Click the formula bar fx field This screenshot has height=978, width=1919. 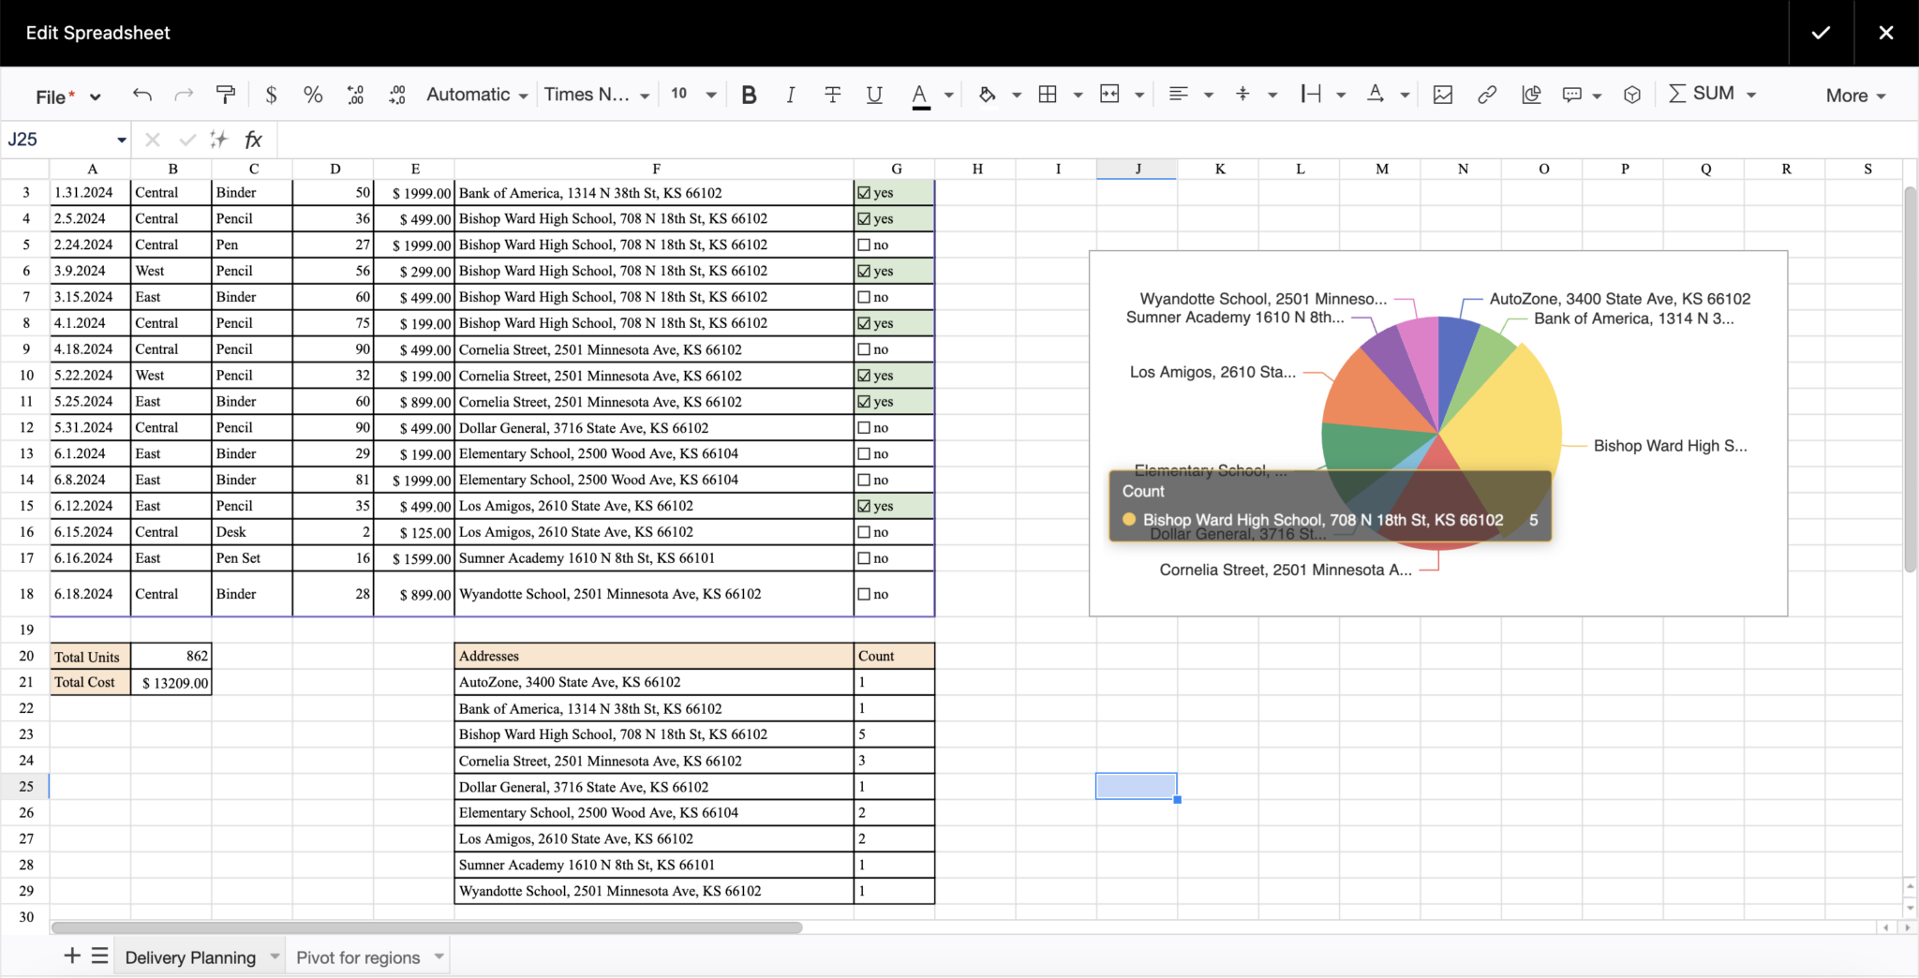coord(253,139)
